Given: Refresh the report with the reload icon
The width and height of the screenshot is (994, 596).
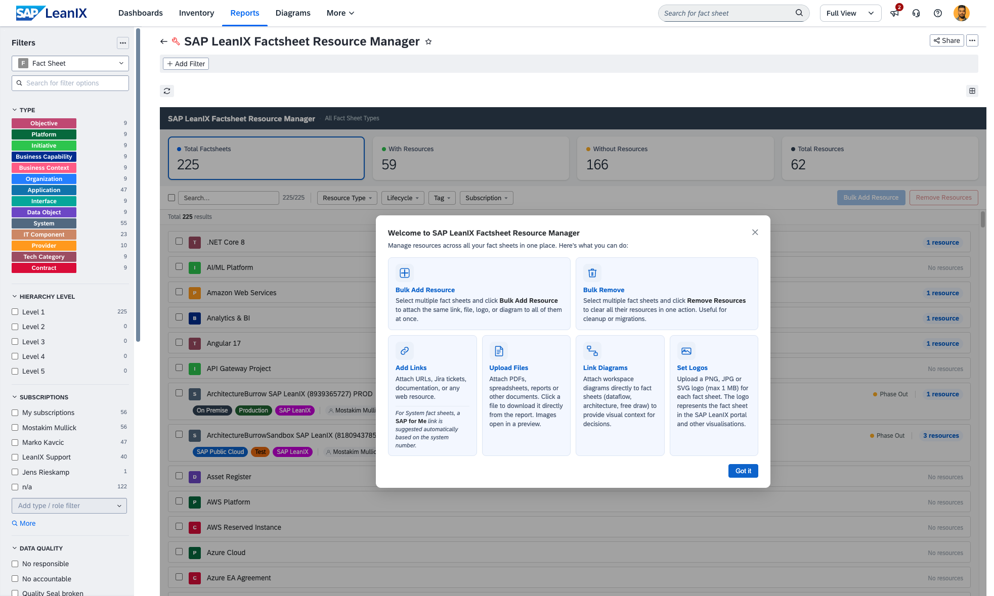Looking at the screenshot, I should tap(167, 91).
